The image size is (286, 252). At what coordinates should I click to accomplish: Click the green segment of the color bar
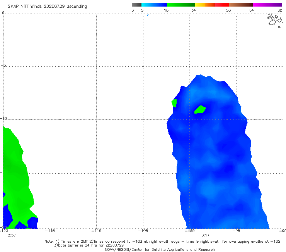tap(181, 5)
